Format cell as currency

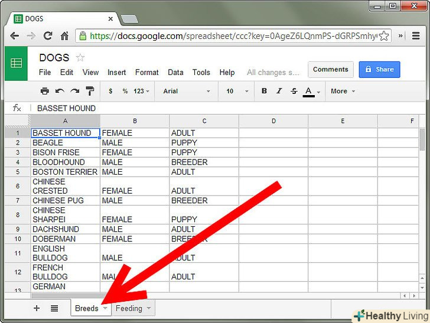110,91
